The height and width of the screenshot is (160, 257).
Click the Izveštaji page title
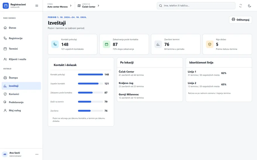tap(57, 23)
